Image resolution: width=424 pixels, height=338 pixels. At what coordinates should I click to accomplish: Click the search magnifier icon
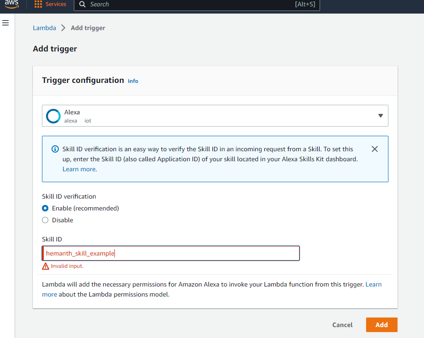[82, 4]
